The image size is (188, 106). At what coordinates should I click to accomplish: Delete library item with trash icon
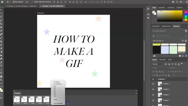coord(186,56)
